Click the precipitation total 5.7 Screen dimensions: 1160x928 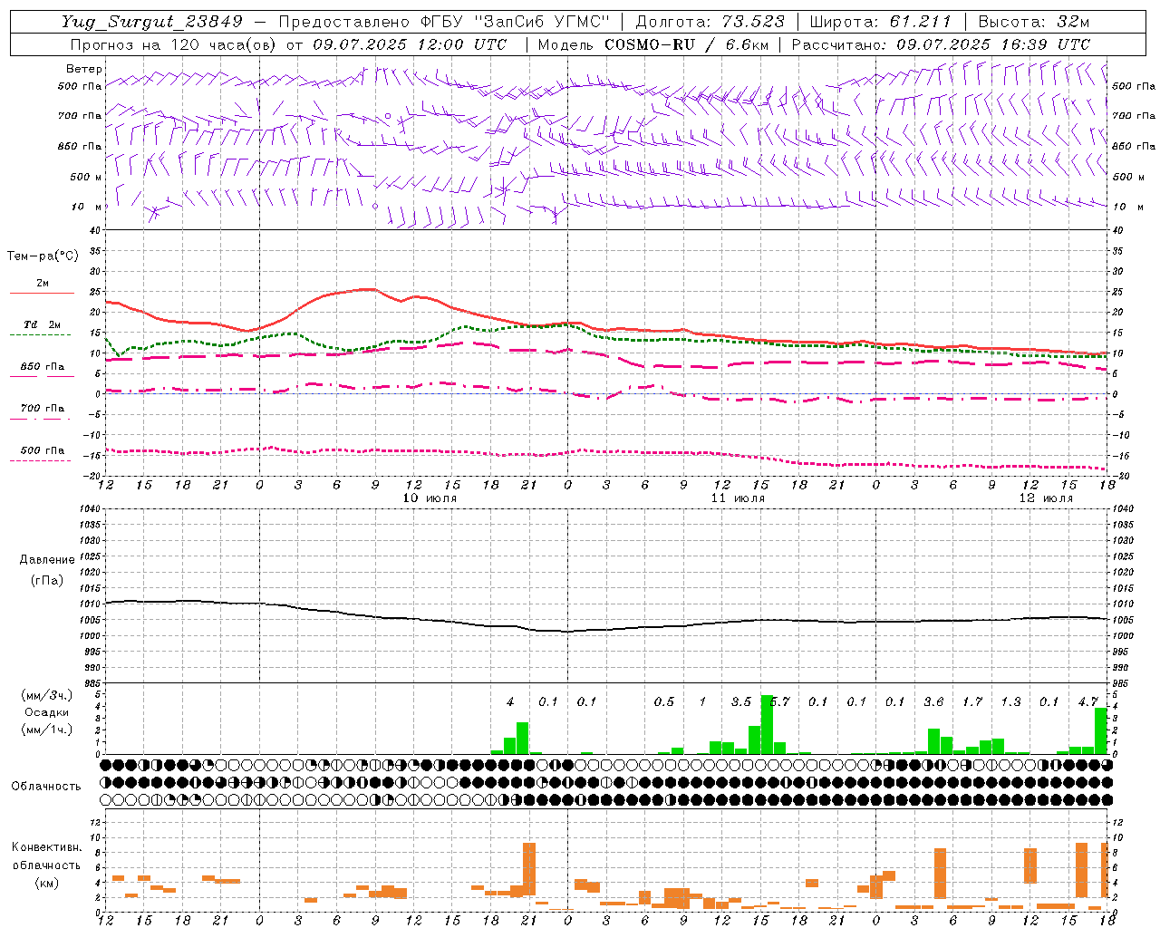click(779, 701)
